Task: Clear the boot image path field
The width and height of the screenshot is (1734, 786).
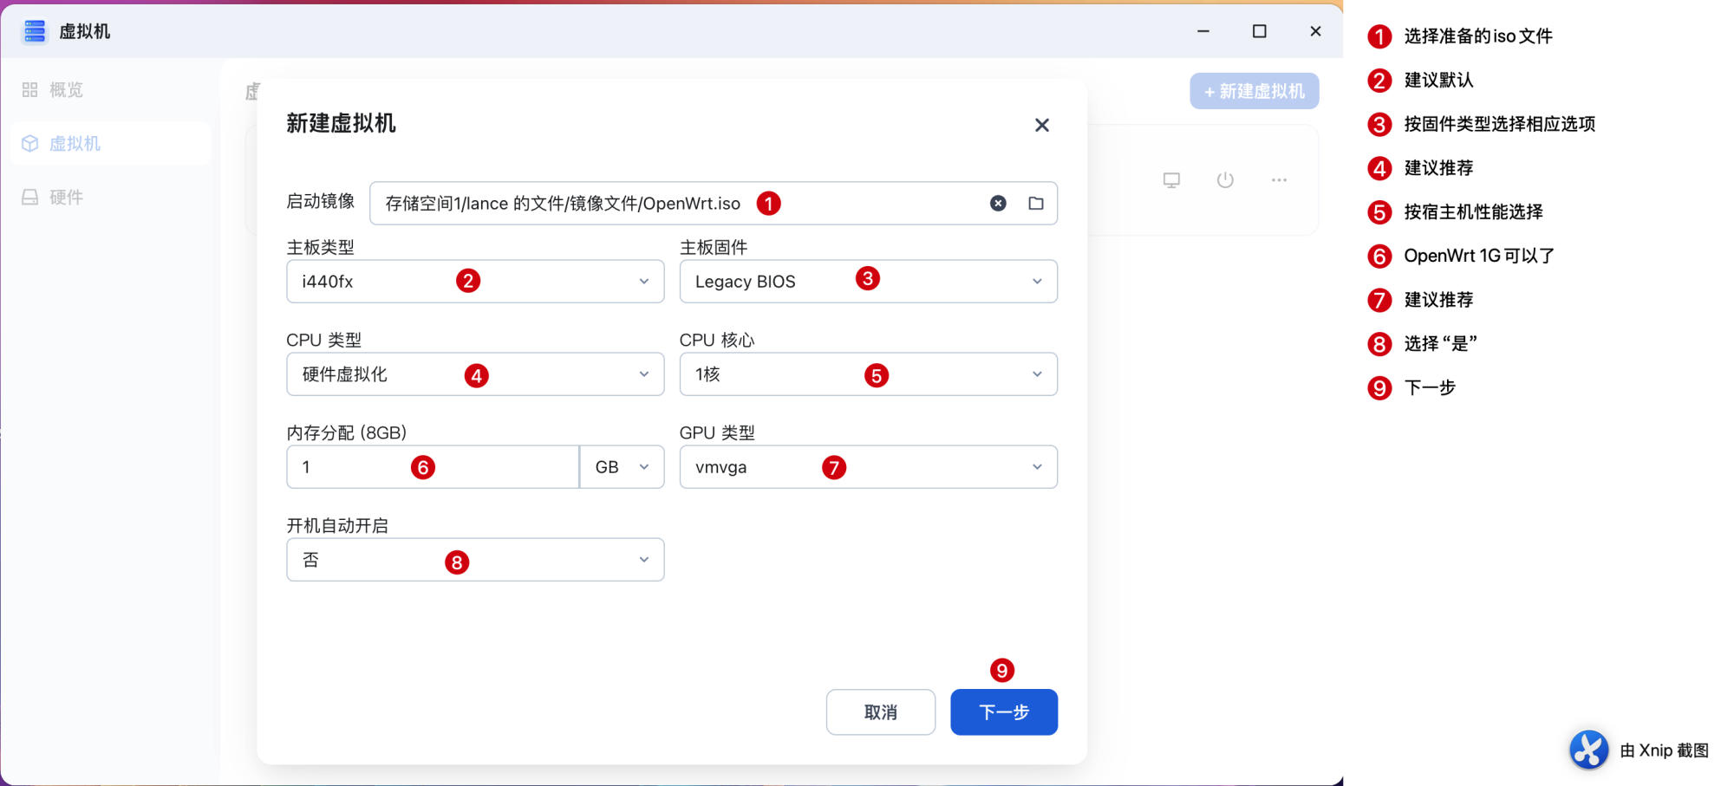Action: pyautogui.click(x=998, y=204)
